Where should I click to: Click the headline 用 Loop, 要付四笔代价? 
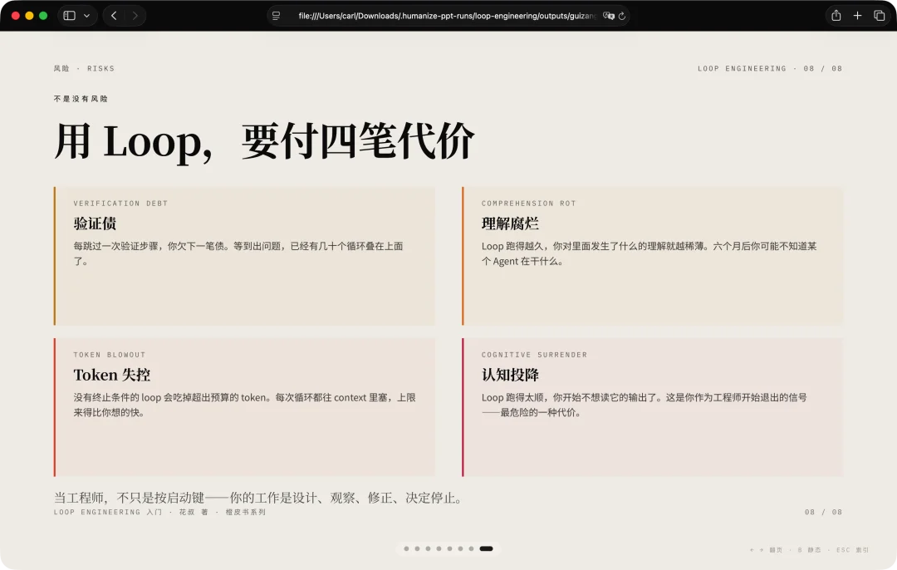[x=264, y=140]
